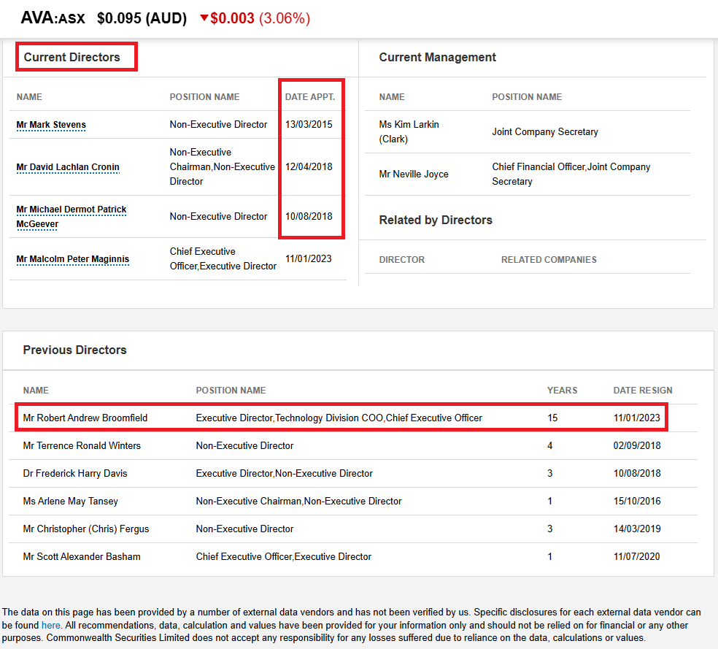Follow the 'here' disclosures link in disclaimer

50,626
